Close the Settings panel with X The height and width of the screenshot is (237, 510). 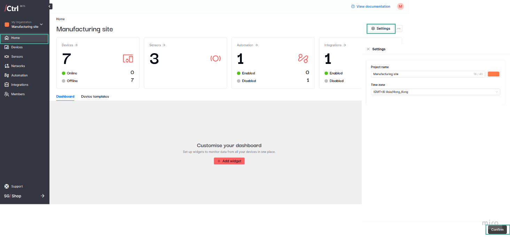click(x=368, y=49)
